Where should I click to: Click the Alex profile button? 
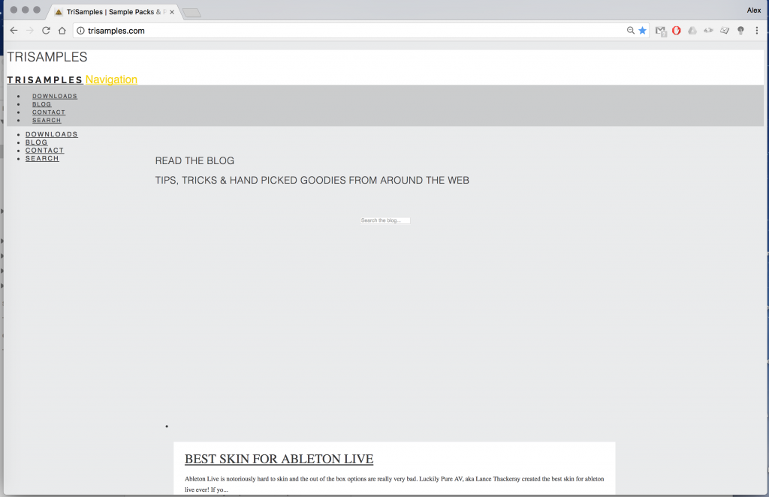coord(754,10)
